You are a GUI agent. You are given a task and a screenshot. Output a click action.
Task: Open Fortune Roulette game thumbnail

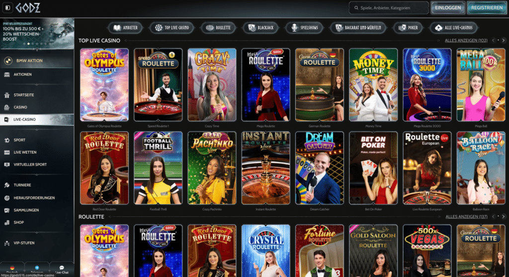[x=320, y=251]
